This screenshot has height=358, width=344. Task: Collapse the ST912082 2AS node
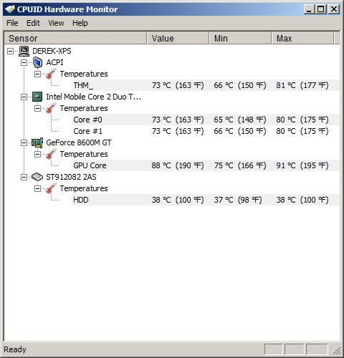click(24, 177)
